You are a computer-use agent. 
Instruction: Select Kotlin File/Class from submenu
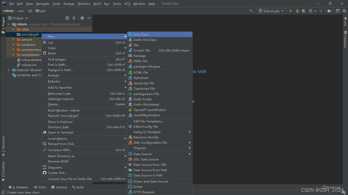point(160,40)
